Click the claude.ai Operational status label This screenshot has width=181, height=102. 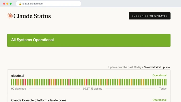159,75
